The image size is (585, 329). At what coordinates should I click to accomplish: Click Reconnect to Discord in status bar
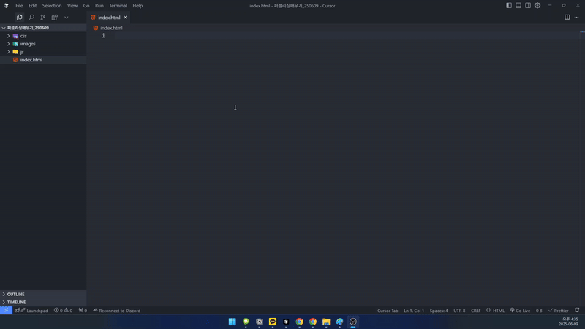(116, 311)
